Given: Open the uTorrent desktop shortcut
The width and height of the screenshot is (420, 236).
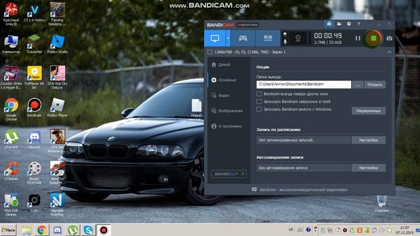Looking at the screenshot, I should (x=11, y=139).
